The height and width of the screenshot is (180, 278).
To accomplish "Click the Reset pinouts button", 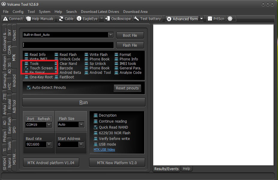I will pos(127,88).
